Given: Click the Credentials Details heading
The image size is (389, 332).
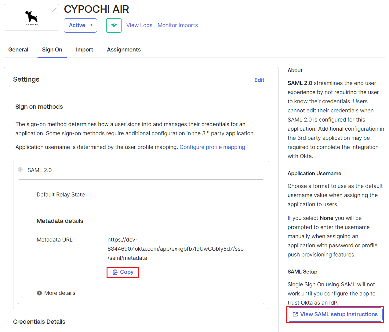Looking at the screenshot, I should (39, 322).
